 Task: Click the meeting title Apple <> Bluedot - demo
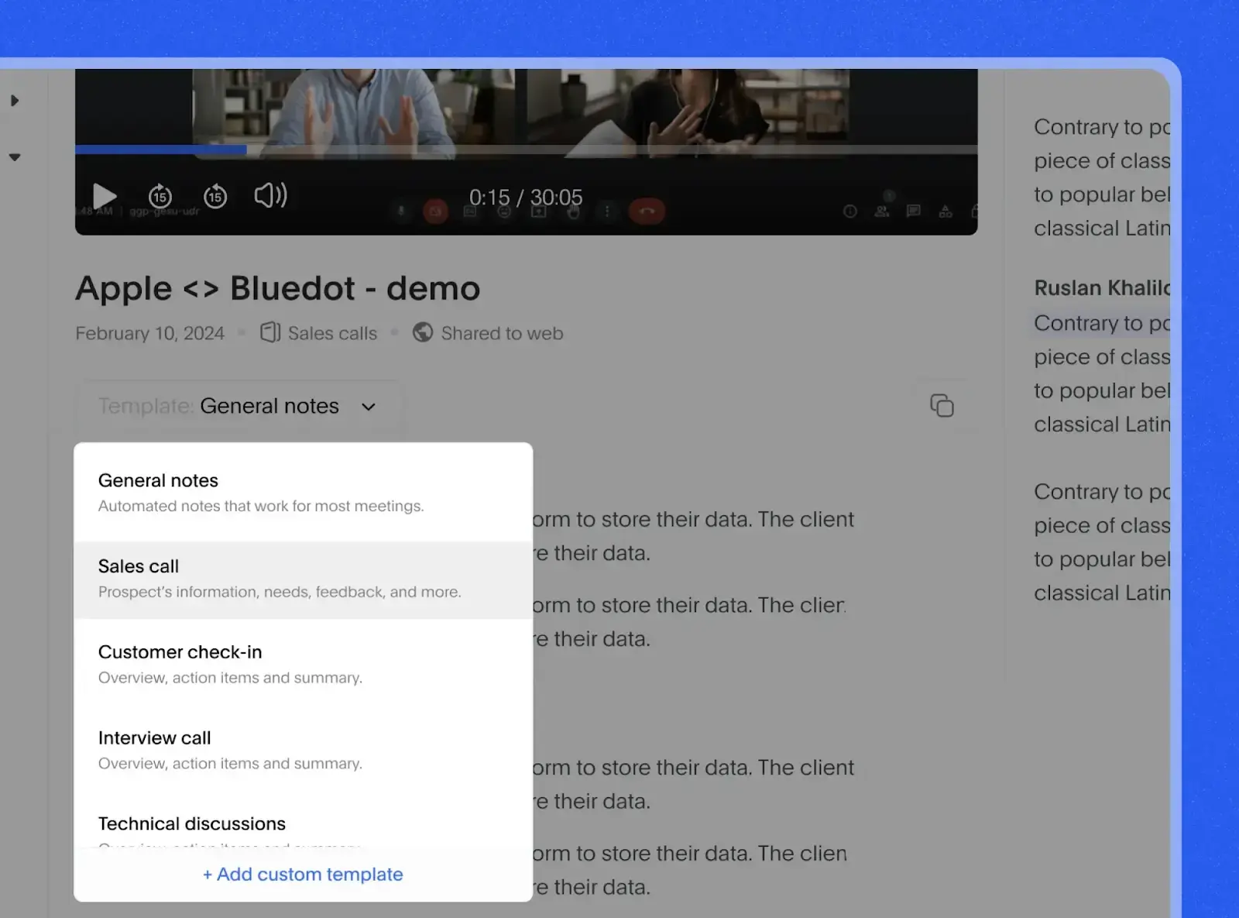[x=277, y=288]
